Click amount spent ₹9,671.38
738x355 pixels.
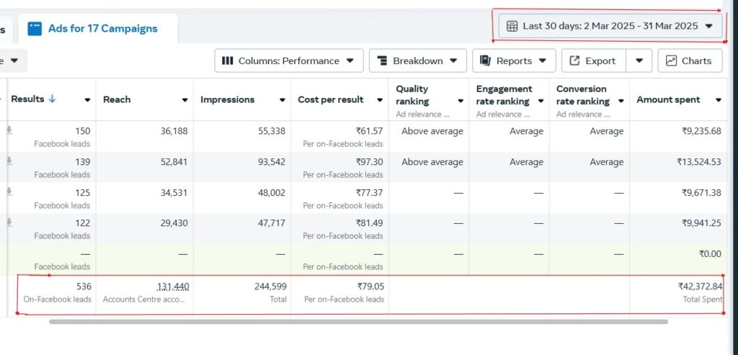click(x=701, y=192)
